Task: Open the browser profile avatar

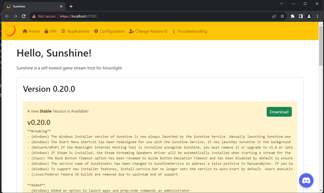Action: point(309,16)
